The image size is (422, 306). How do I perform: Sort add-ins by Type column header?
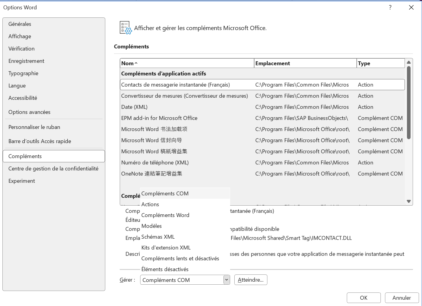point(380,63)
